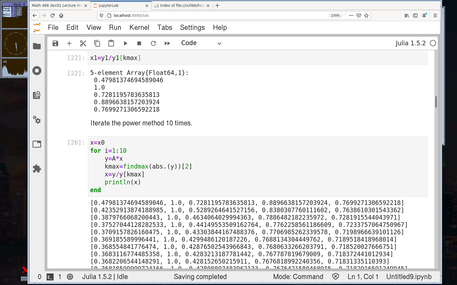Open Running Terminals and Kernels sidebar

coord(37,71)
